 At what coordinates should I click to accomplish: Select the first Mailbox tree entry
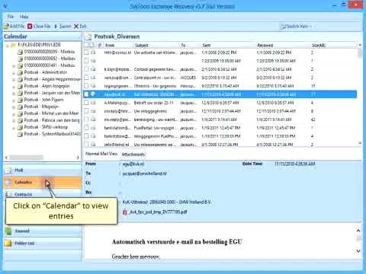coord(50,52)
